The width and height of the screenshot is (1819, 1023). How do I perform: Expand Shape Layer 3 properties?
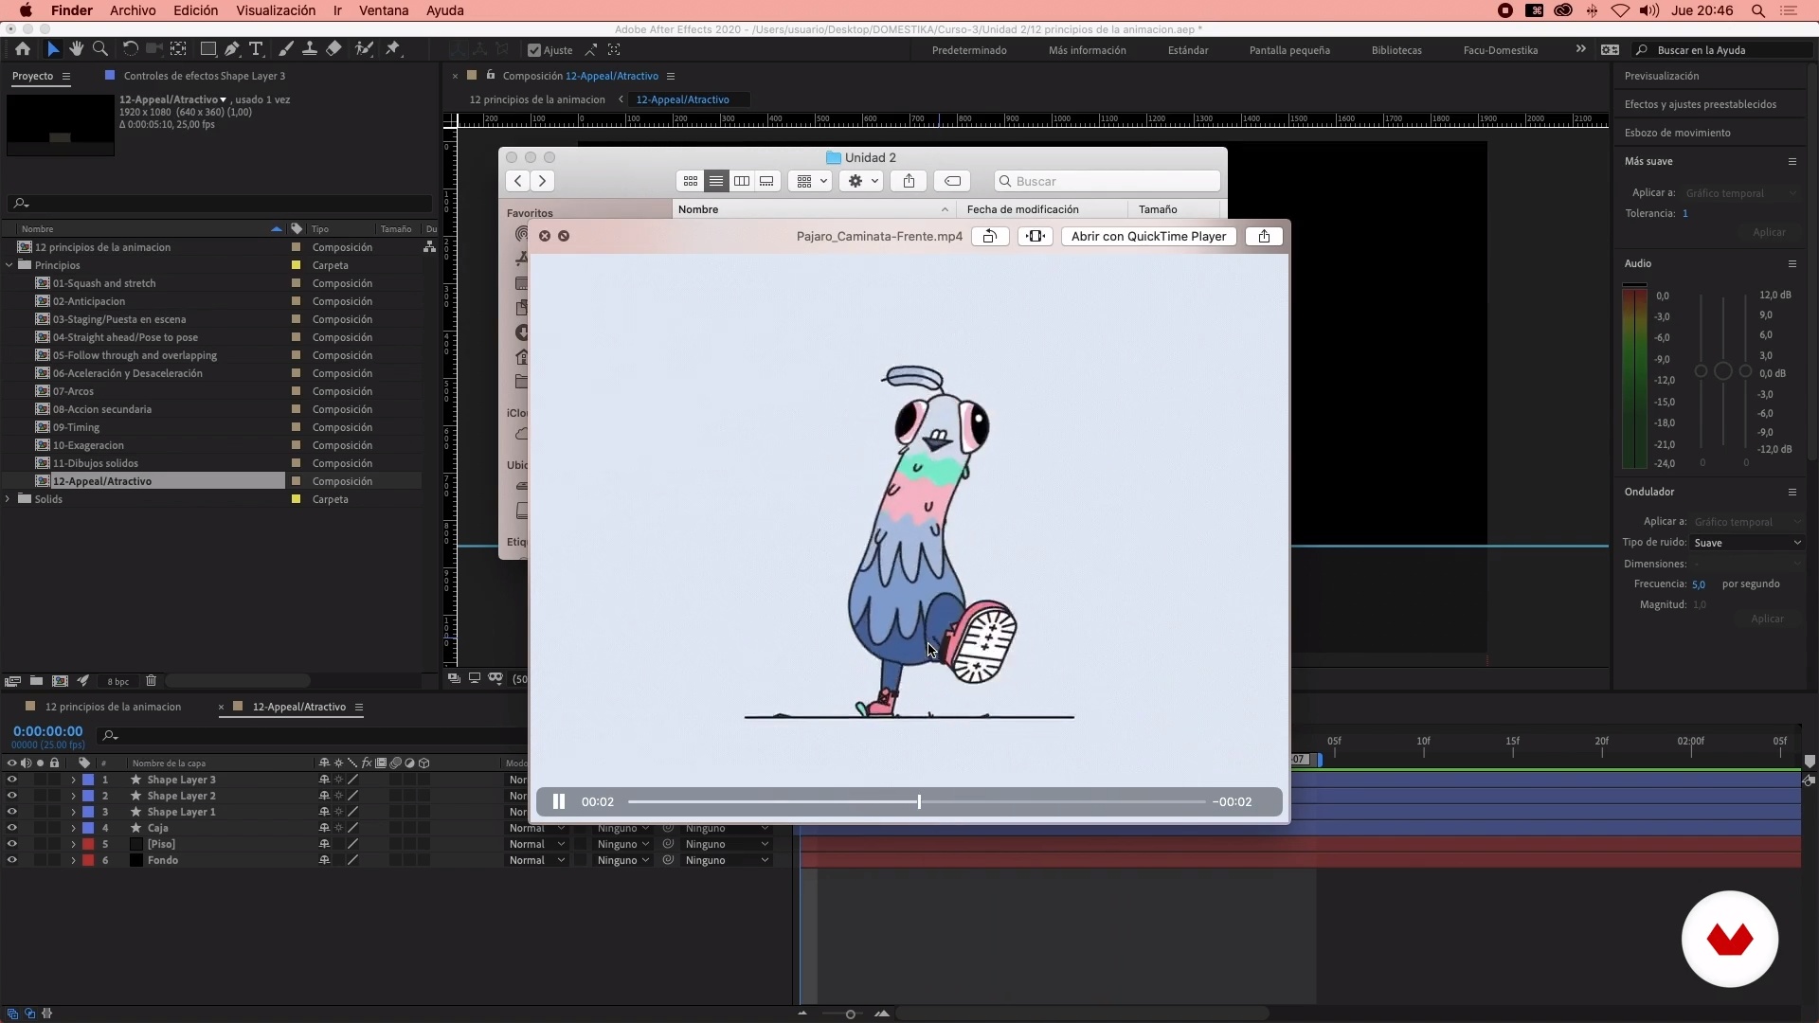pos(73,780)
